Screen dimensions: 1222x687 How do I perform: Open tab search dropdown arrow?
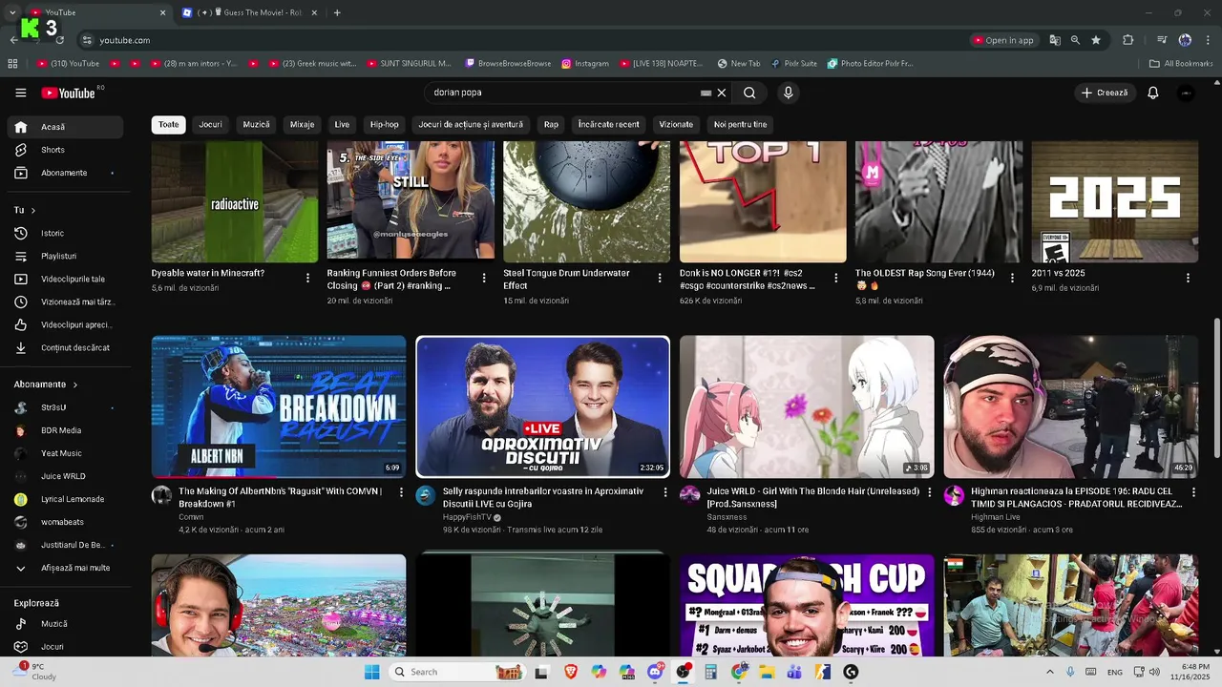(12, 12)
